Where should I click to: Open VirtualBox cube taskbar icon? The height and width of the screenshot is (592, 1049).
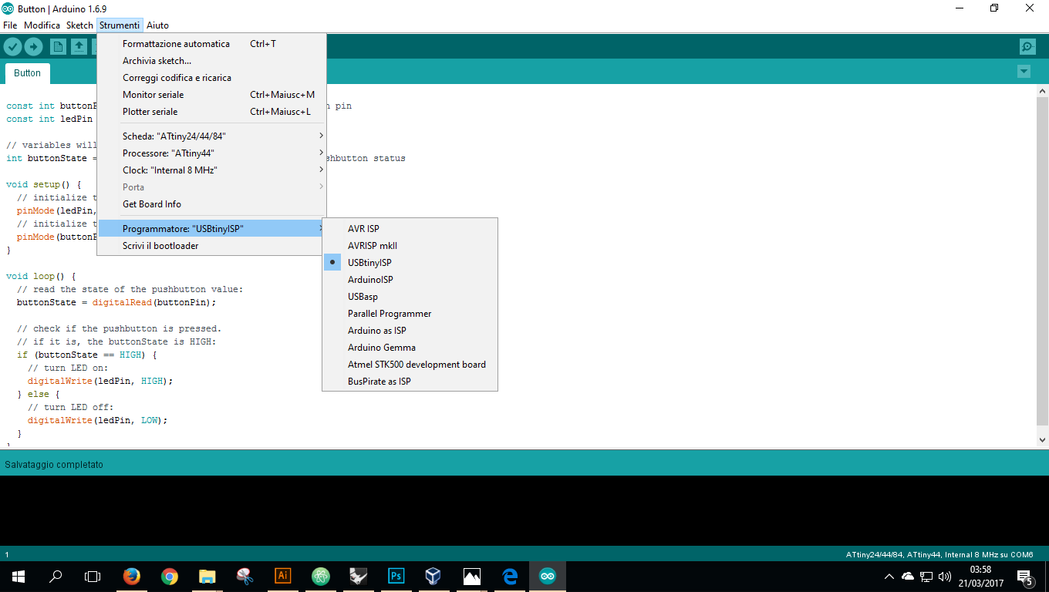tap(434, 576)
